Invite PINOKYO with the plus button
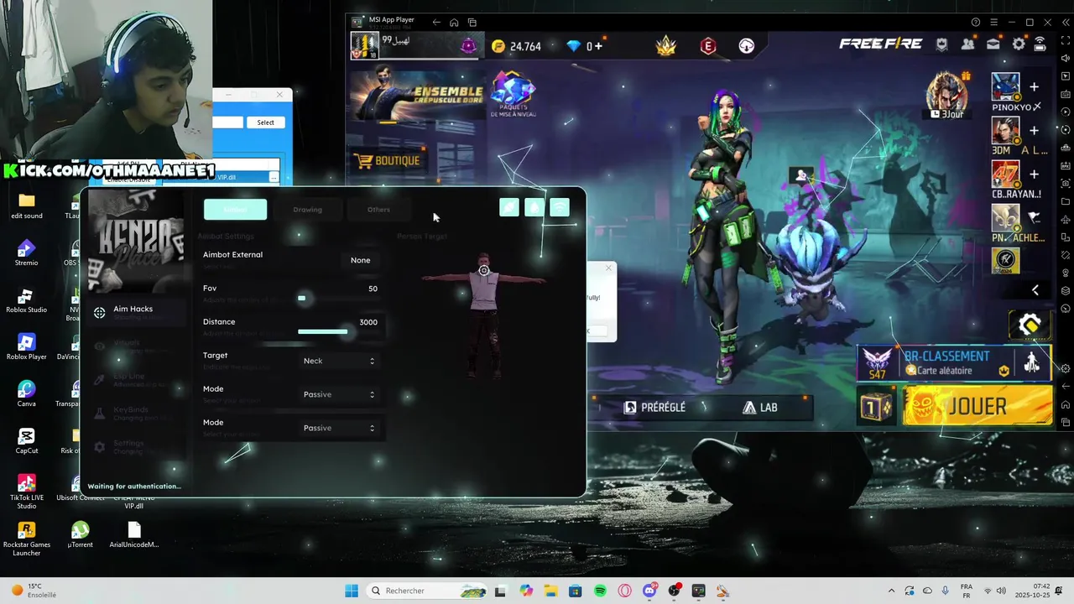The image size is (1074, 604). click(1034, 86)
